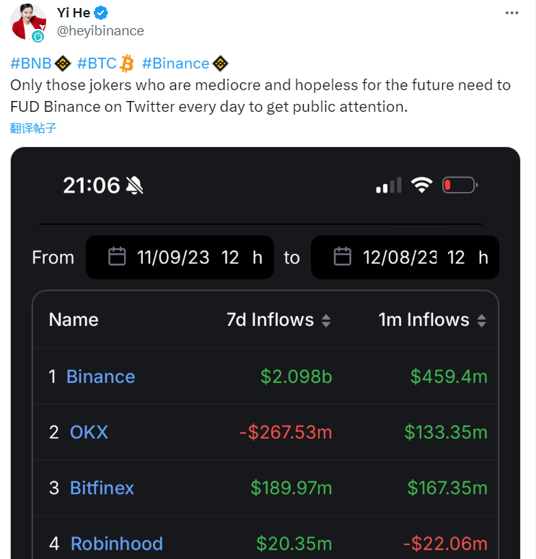536x559 pixels.
Task: Open the tweet's more options menu
Action: point(511,13)
